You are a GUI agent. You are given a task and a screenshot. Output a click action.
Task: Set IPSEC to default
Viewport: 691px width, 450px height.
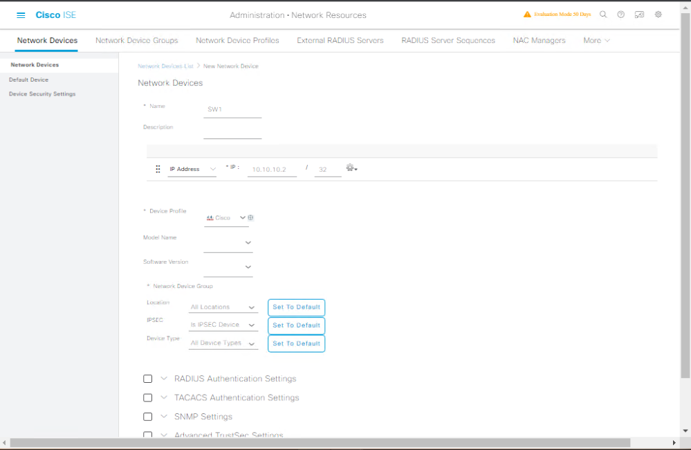pyautogui.click(x=296, y=325)
